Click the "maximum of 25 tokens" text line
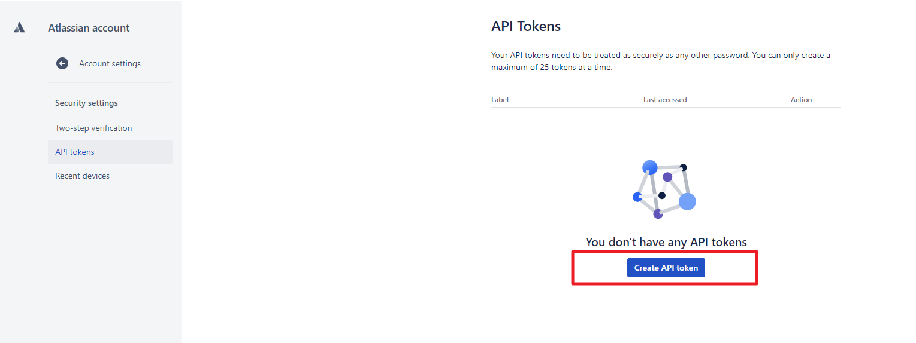916x343 pixels. 552,68
